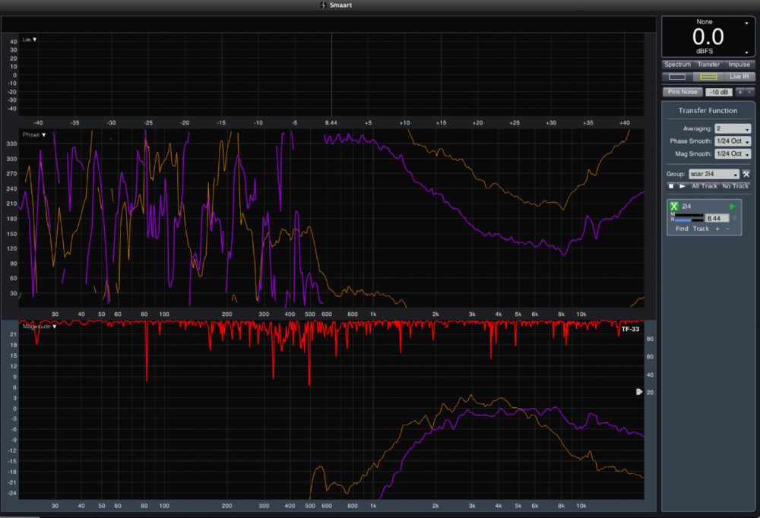Stop all measurements with the square stop icon
Screen dimensions: 760x518
click(x=671, y=186)
